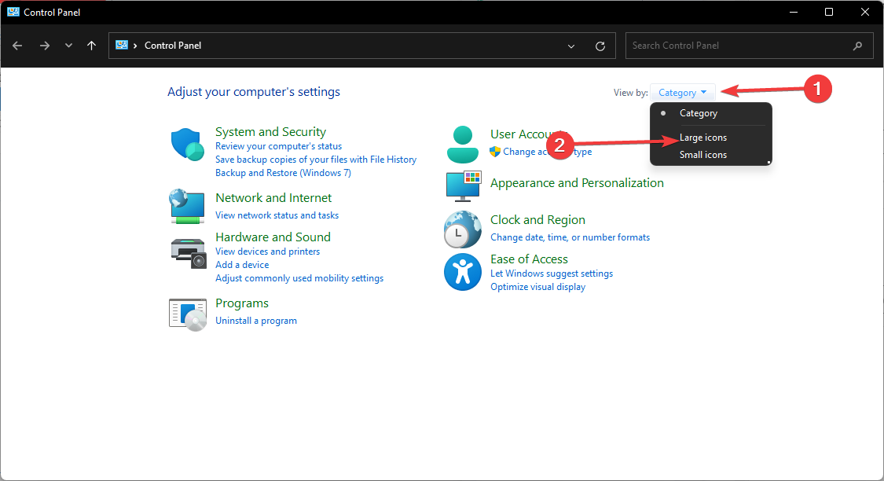
Task: Refresh the Control Panel view
Action: 600,46
